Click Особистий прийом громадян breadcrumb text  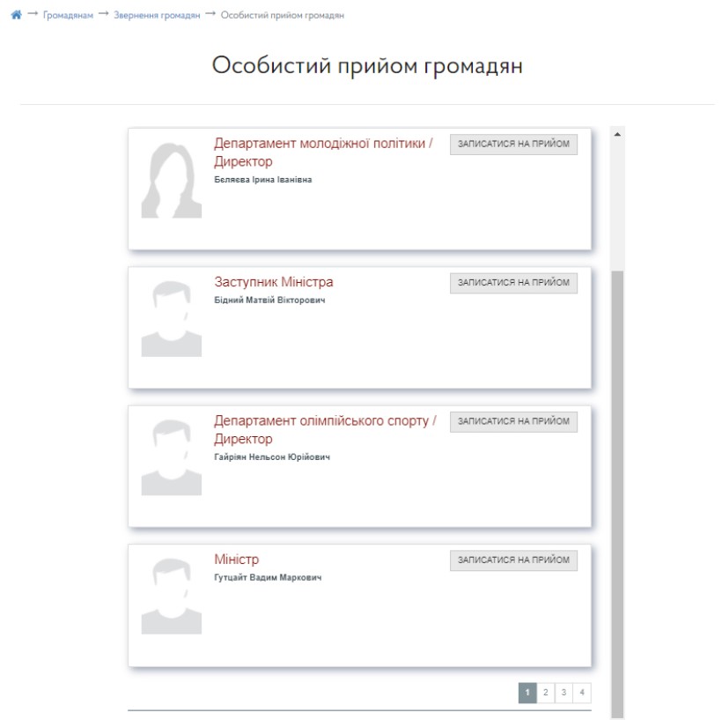(283, 15)
